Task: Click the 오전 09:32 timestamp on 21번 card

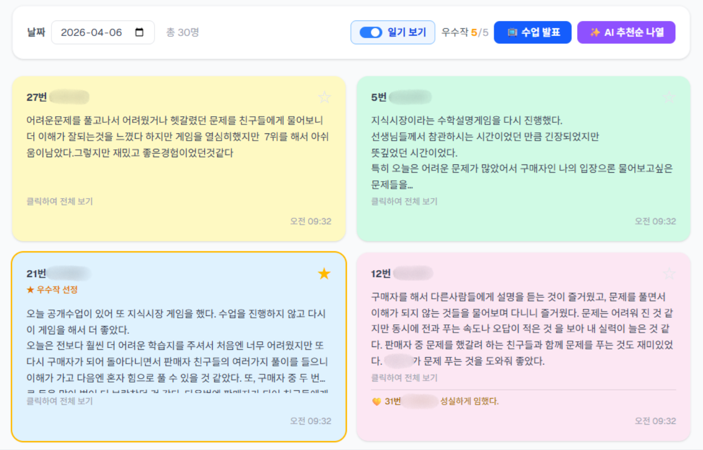Action: point(311,421)
